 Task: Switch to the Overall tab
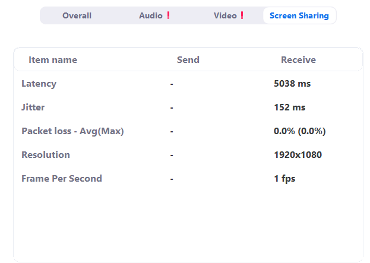click(x=77, y=15)
